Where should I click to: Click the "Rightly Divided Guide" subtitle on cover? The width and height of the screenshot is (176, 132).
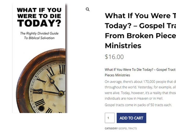39,36
